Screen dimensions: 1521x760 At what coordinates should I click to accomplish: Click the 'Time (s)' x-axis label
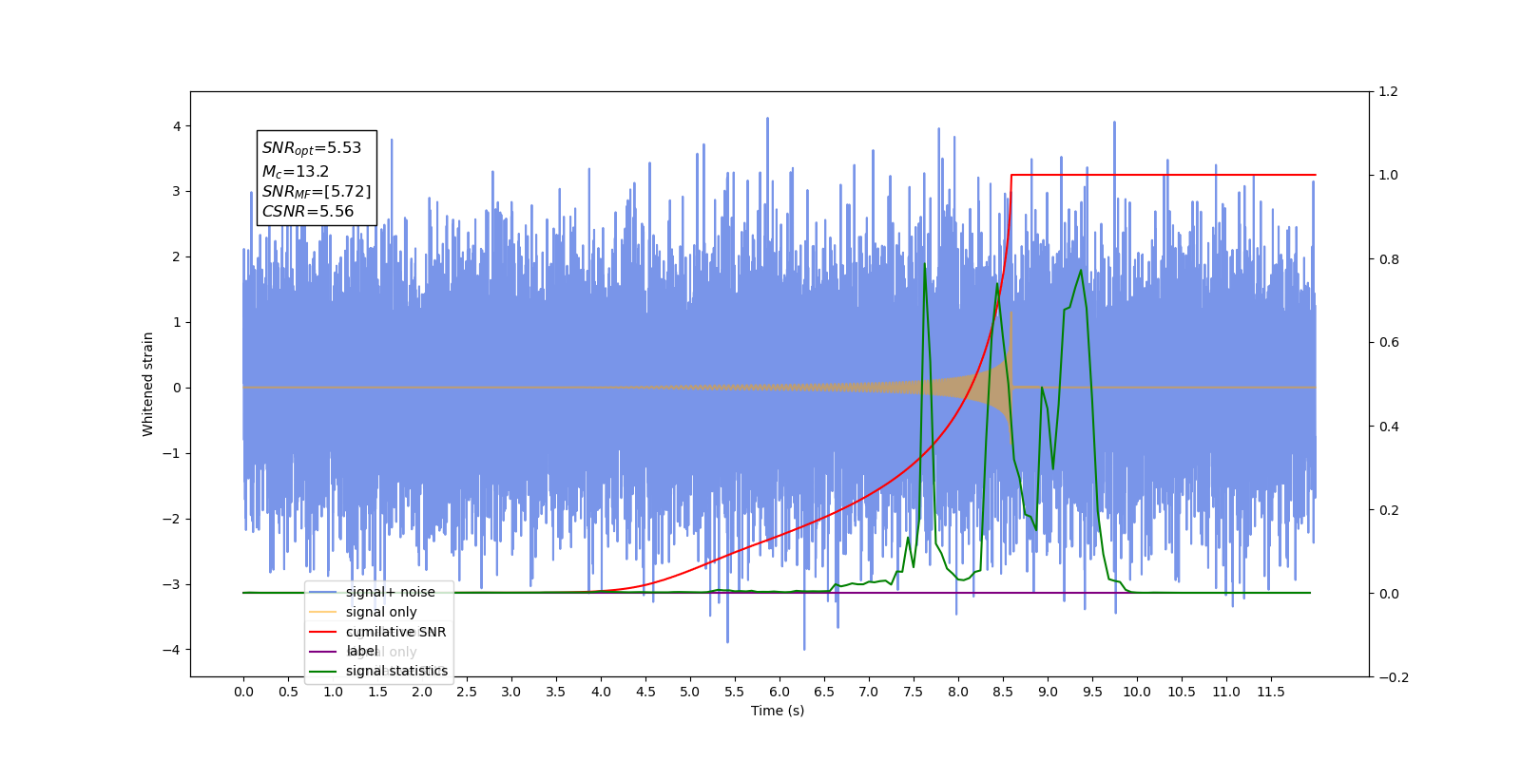pyautogui.click(x=778, y=711)
